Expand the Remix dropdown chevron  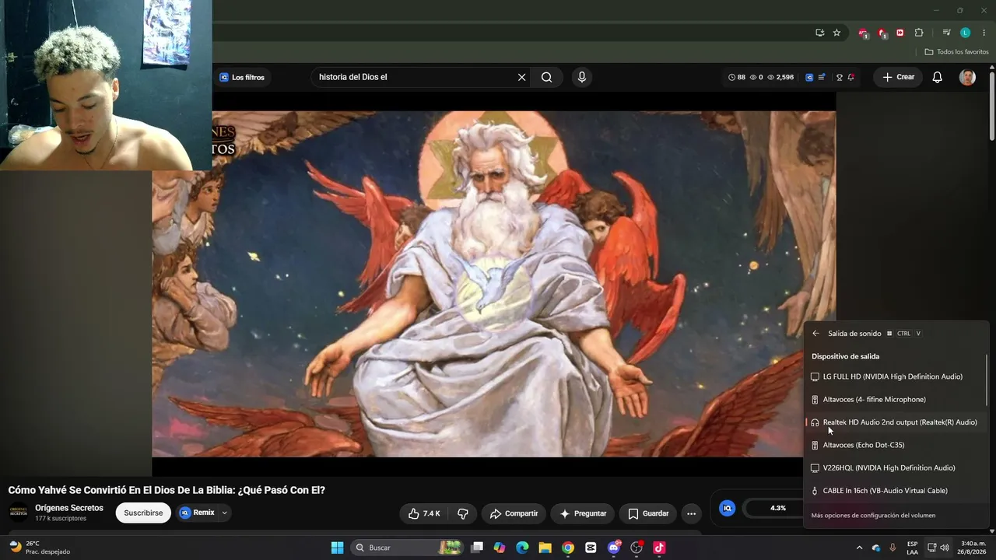224,513
